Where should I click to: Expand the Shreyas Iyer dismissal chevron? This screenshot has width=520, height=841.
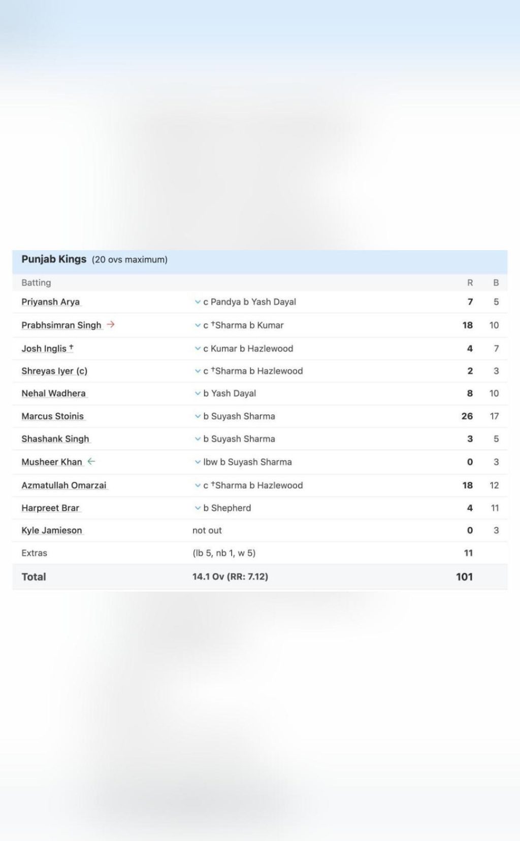[198, 371]
